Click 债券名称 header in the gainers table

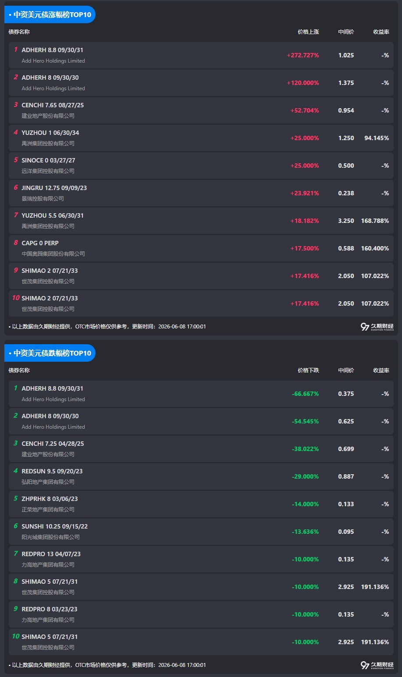(x=19, y=32)
